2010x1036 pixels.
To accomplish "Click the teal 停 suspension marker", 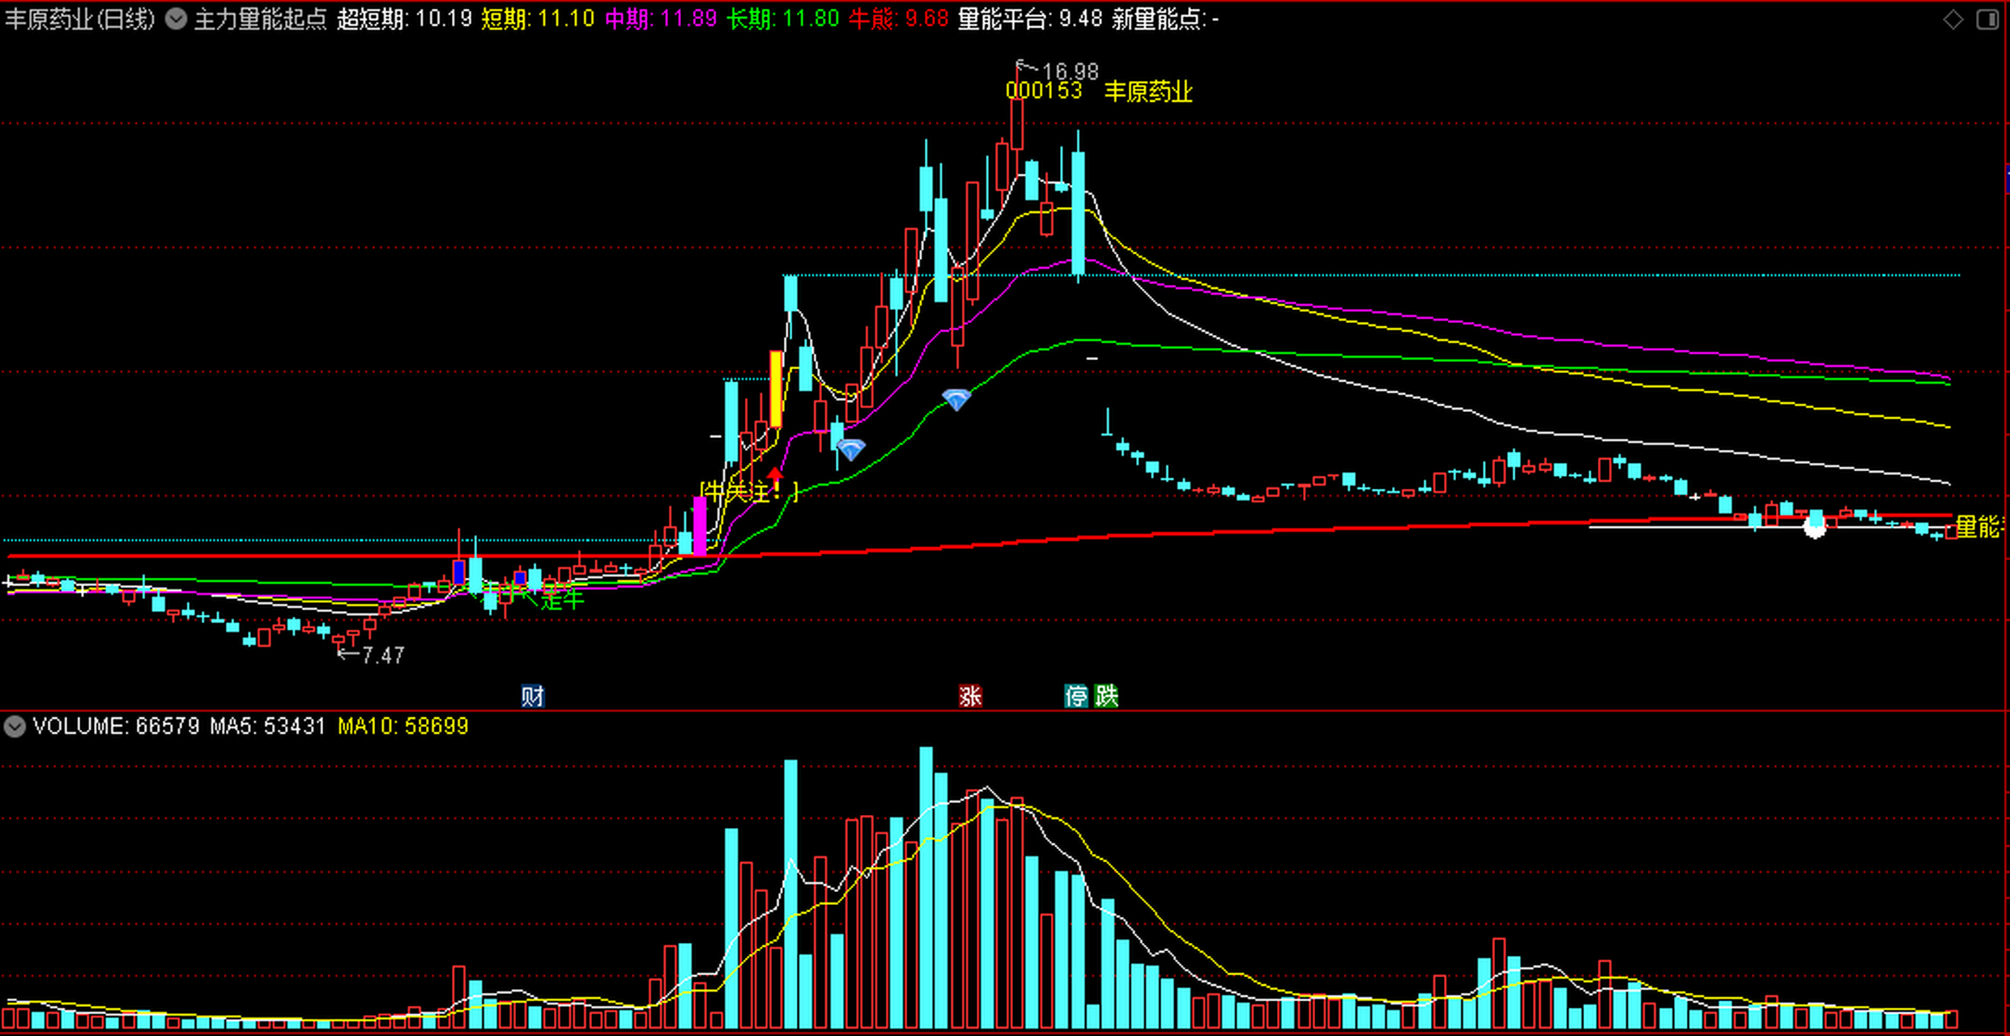I will pos(1075,696).
